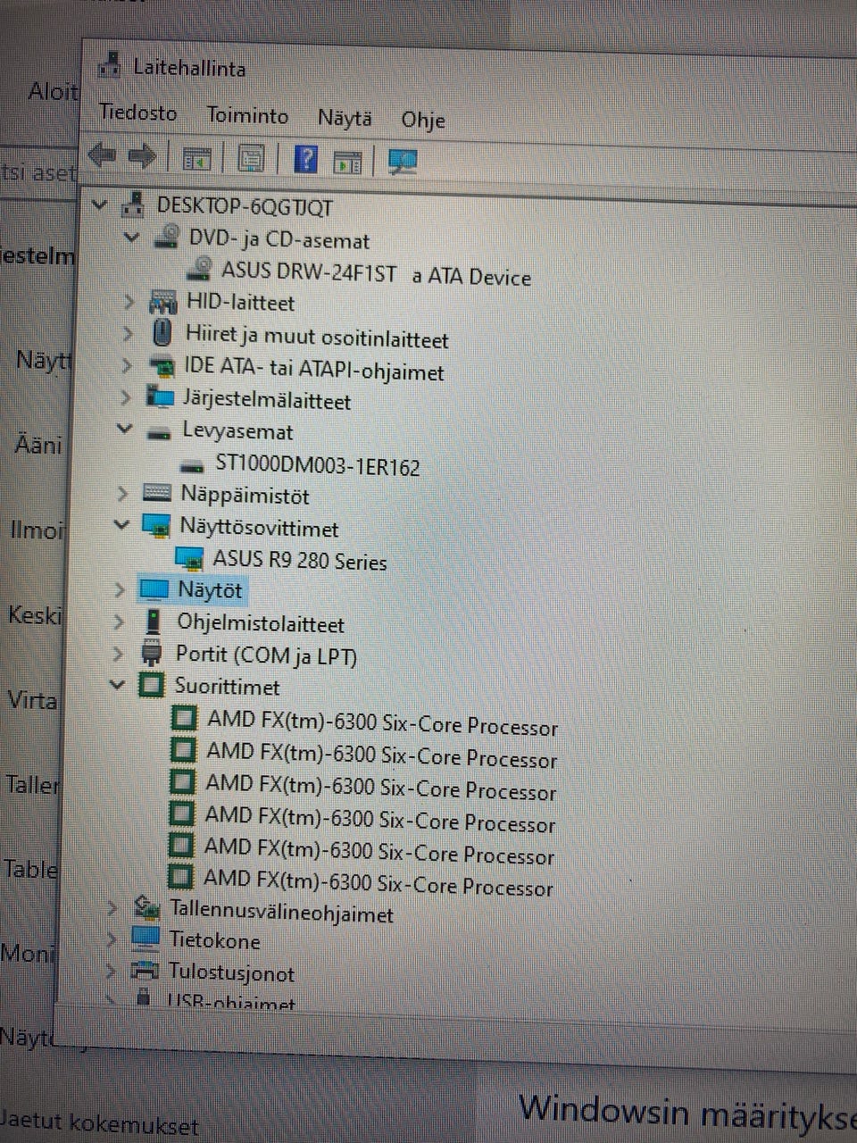
Task: Click the ASUS R9 280 Series icon
Action: point(189,559)
